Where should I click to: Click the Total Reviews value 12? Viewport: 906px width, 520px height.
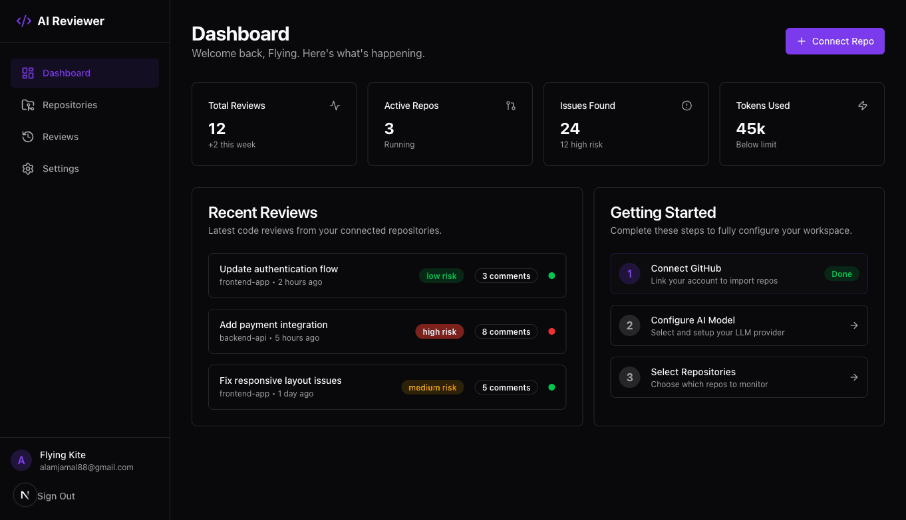click(217, 128)
